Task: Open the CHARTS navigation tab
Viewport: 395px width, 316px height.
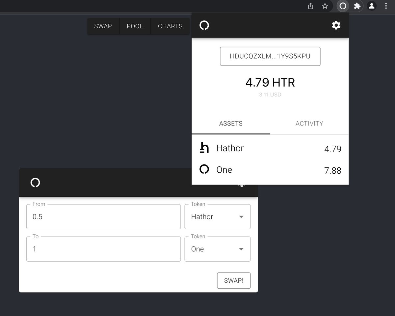Action: pyautogui.click(x=170, y=26)
